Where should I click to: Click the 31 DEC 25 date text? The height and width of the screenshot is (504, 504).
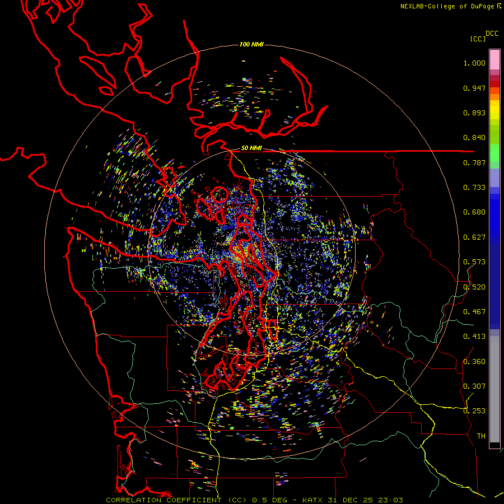[351, 500]
